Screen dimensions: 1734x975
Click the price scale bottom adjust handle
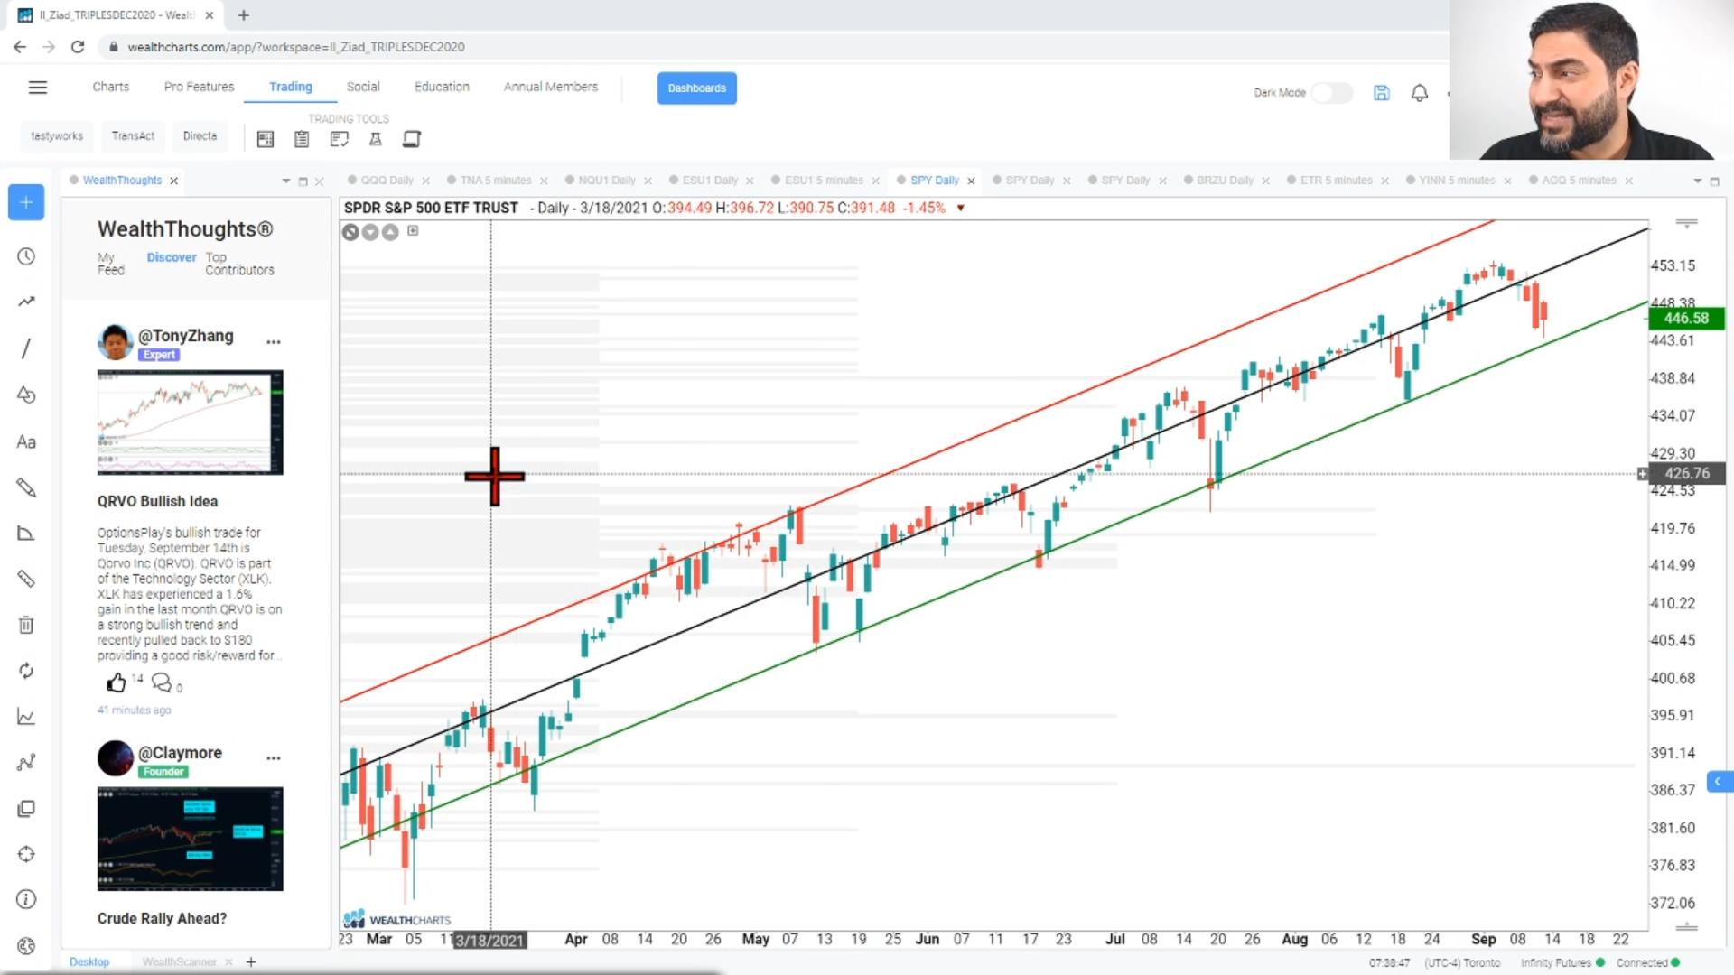click(x=1686, y=927)
